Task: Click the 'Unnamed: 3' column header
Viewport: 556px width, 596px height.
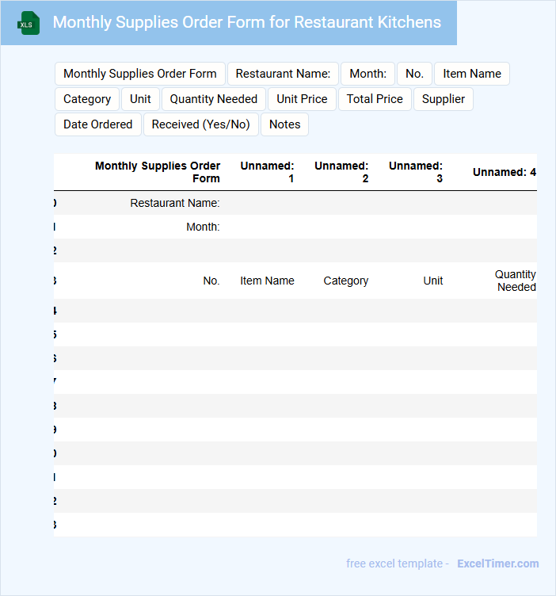Action: pos(416,172)
